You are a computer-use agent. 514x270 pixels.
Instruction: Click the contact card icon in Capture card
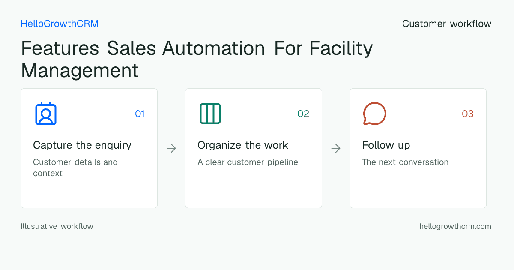[x=46, y=114]
